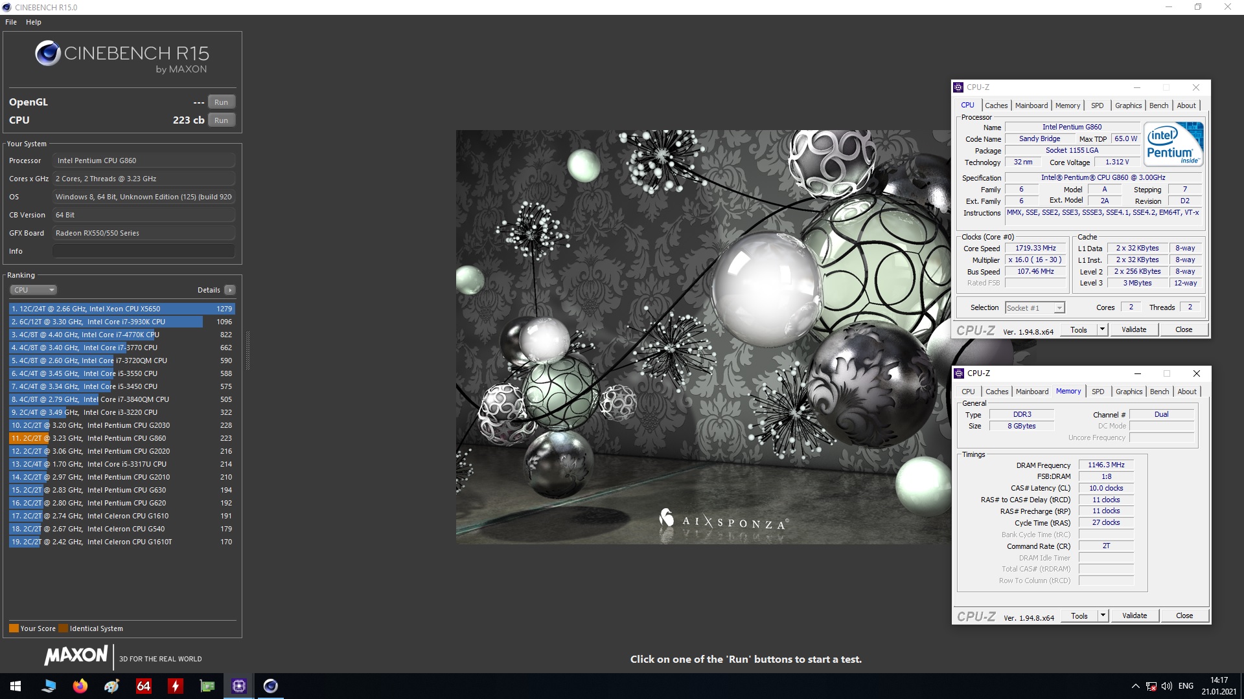Open Graphics tab in lower CPU-Z window
This screenshot has height=699, width=1244.
(1129, 392)
